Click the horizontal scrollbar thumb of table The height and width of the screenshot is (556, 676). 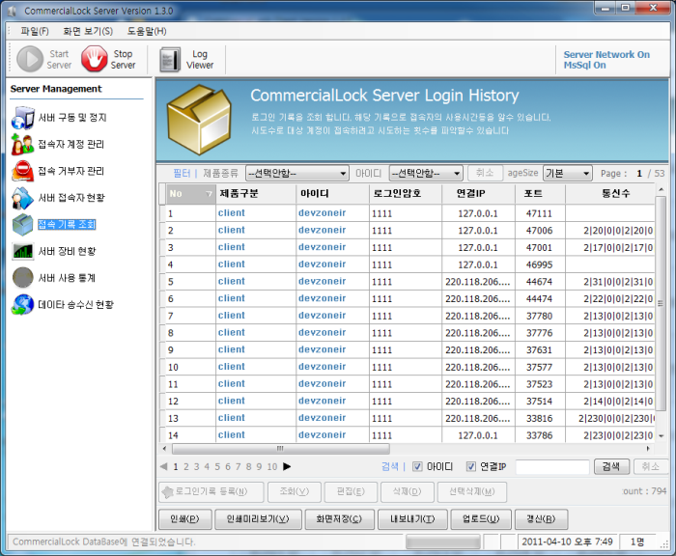click(281, 449)
